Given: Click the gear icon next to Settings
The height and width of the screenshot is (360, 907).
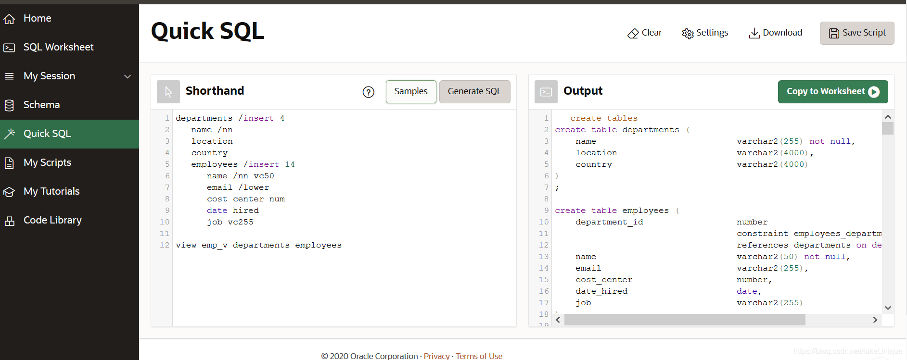Looking at the screenshot, I should pyautogui.click(x=688, y=33).
